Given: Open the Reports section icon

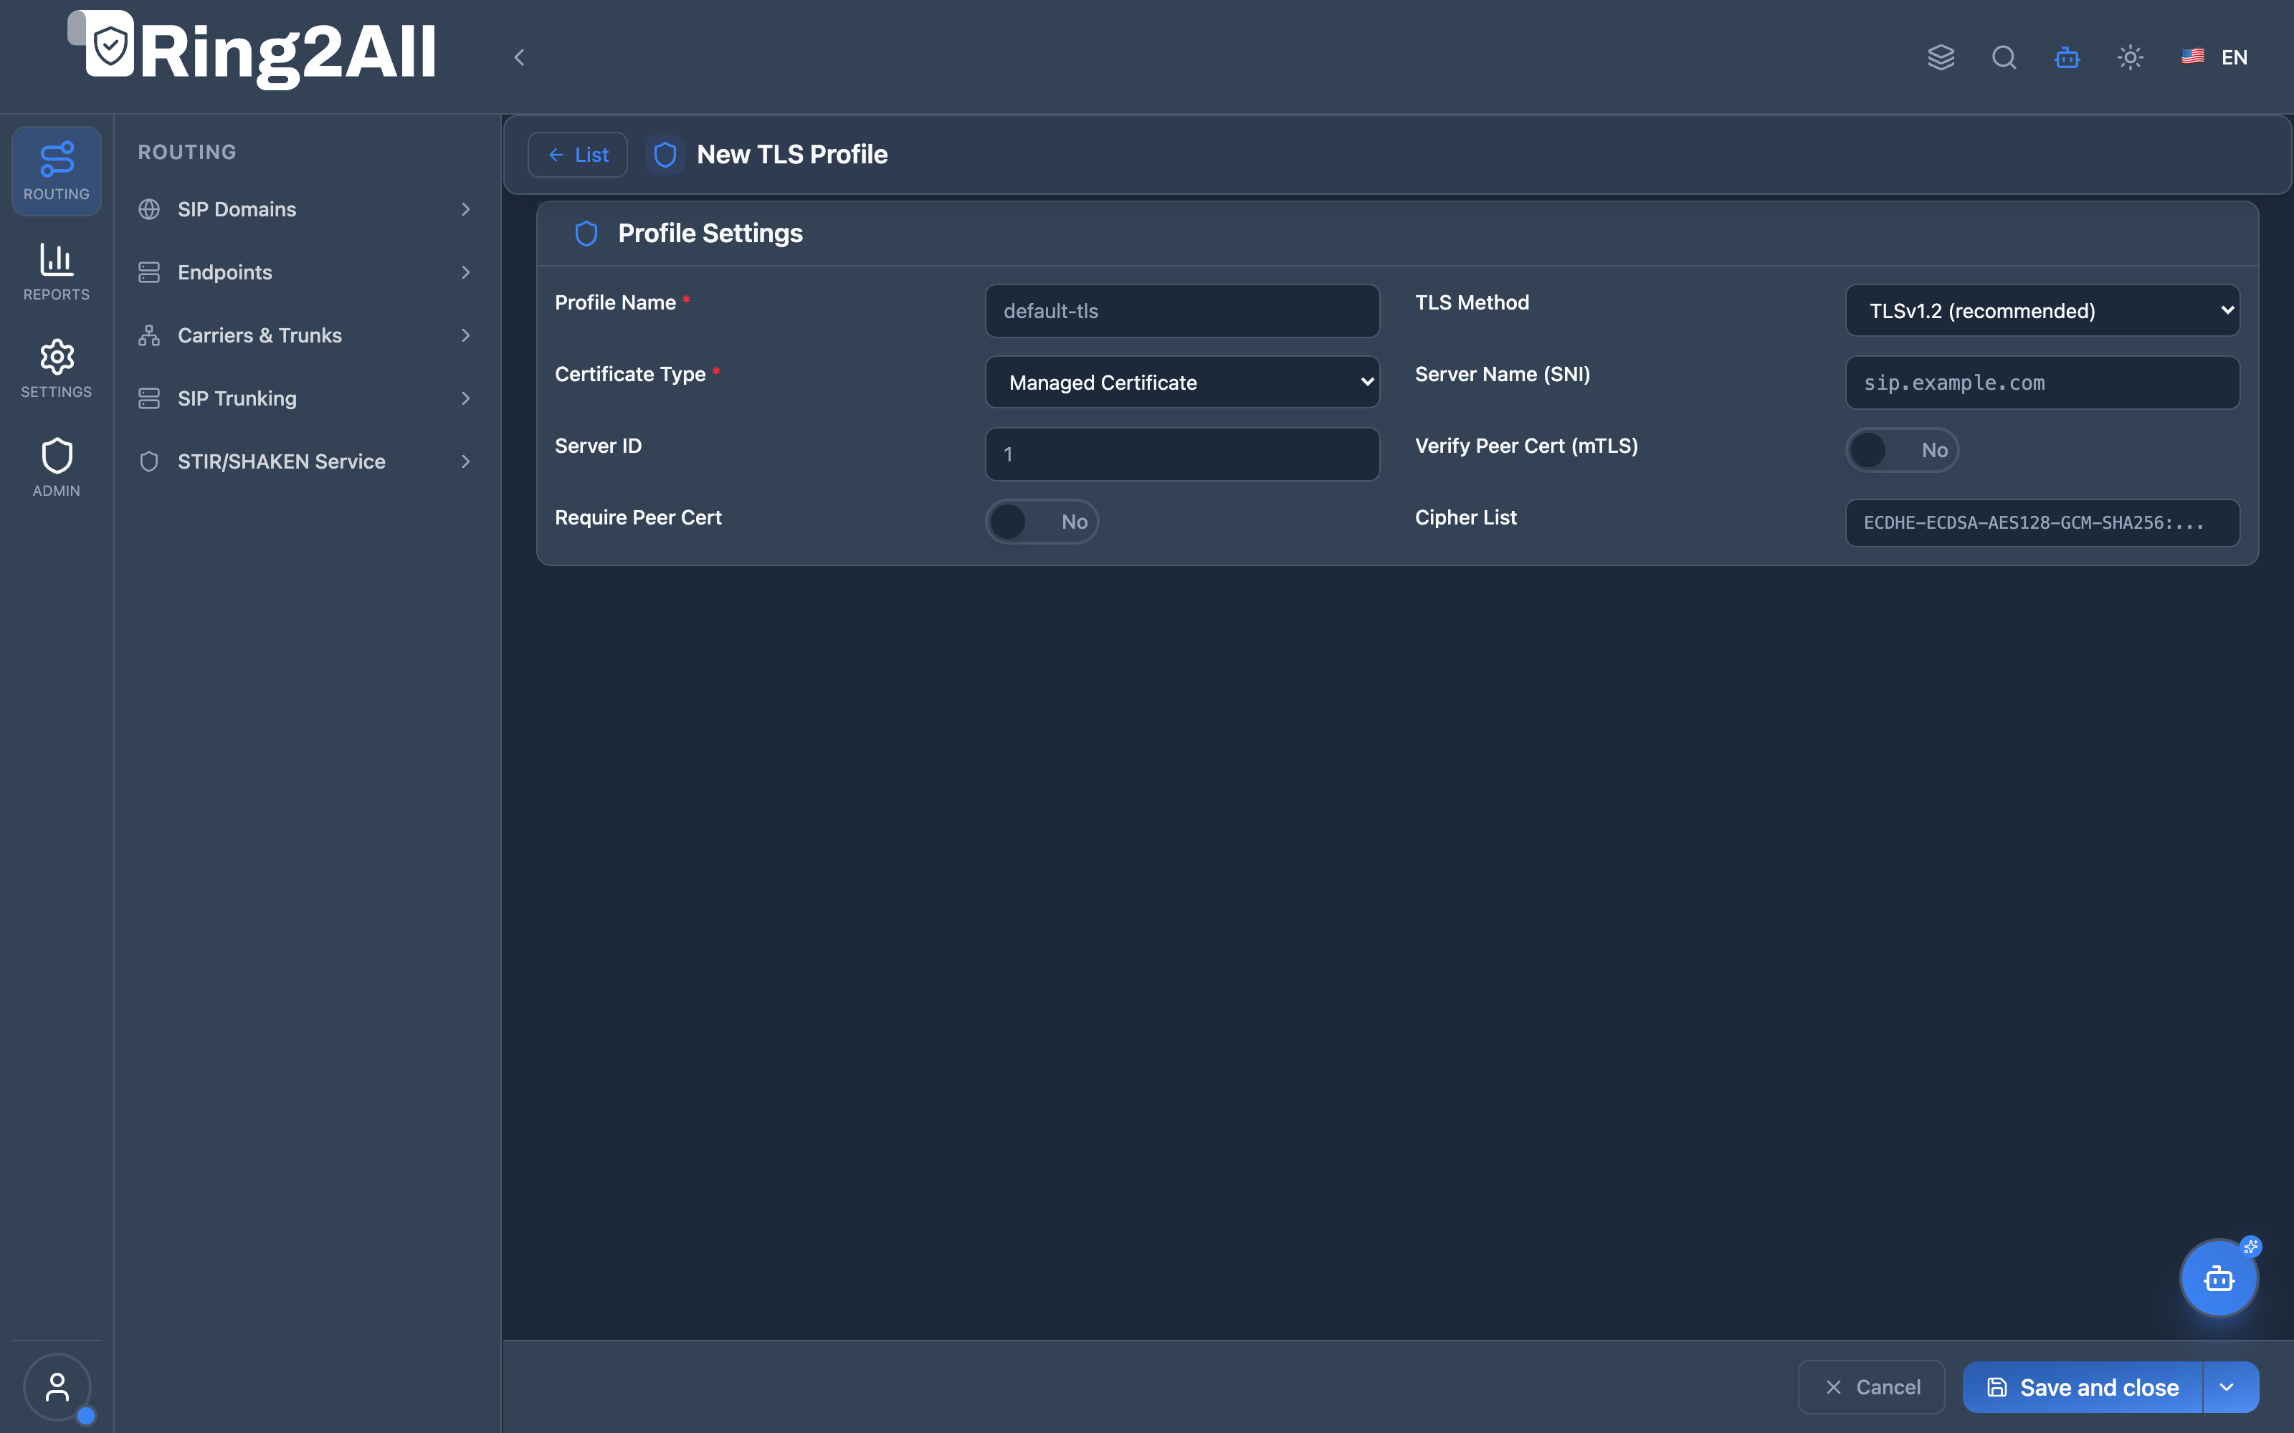Looking at the screenshot, I should (56, 271).
